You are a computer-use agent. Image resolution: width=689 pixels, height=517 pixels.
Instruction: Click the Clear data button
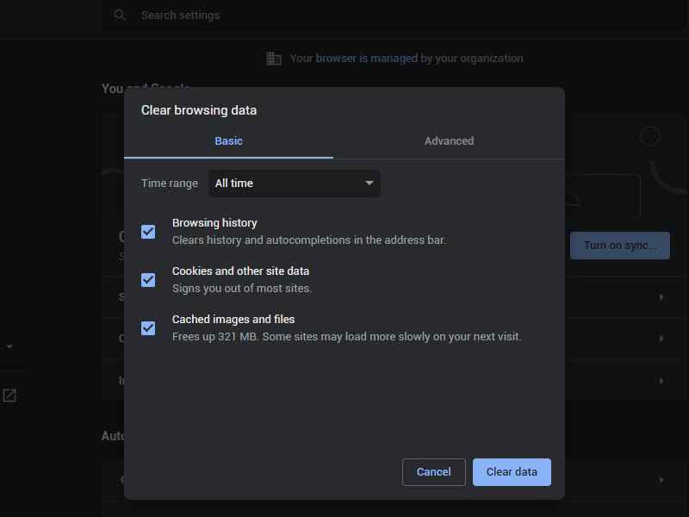[512, 472]
